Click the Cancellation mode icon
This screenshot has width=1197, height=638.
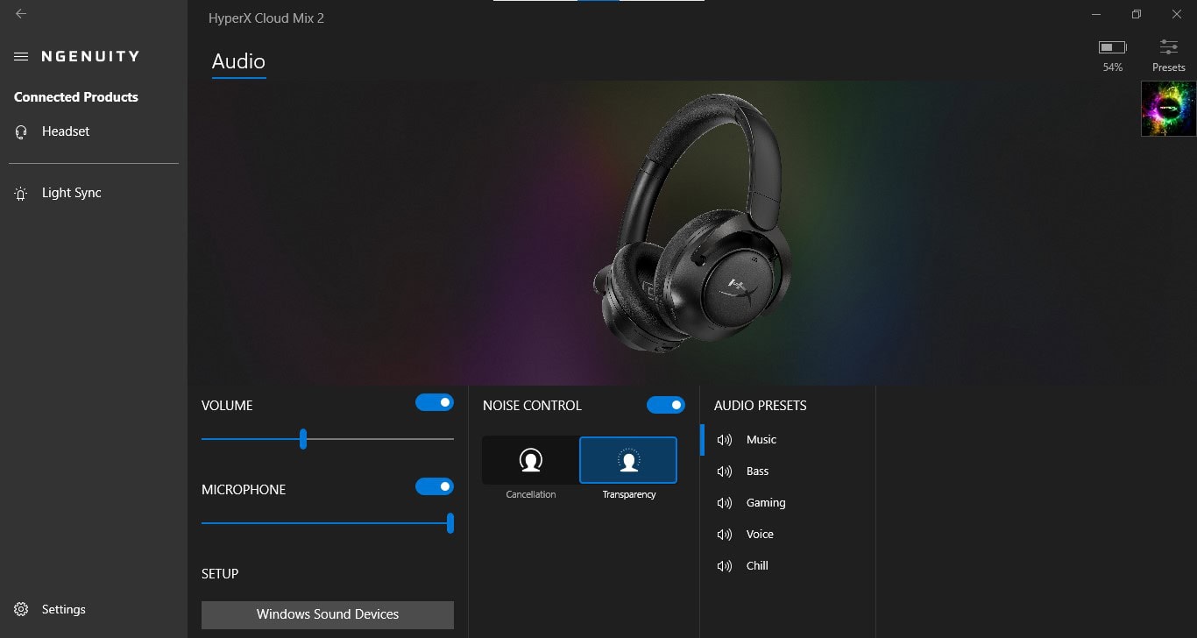(531, 460)
